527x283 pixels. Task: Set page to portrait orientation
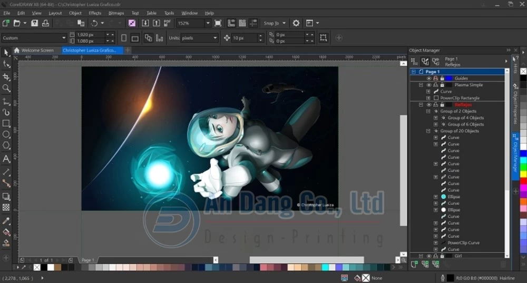[x=124, y=38]
